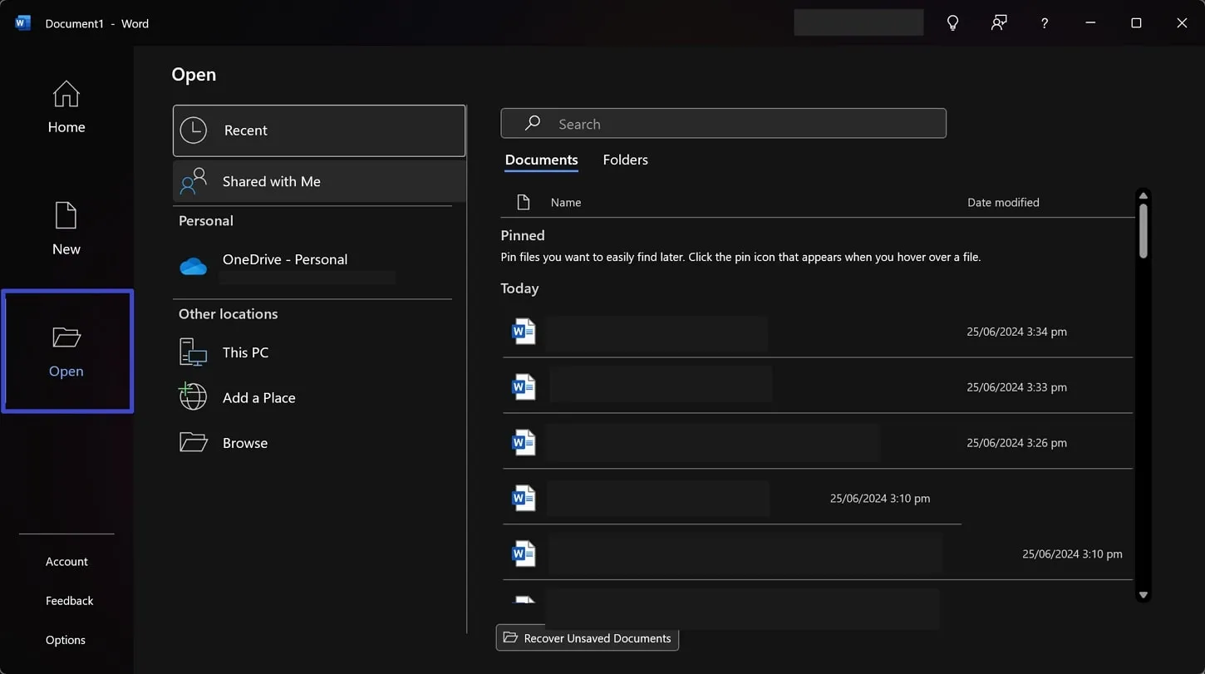
Task: Choose This PC as the location
Action: (245, 352)
